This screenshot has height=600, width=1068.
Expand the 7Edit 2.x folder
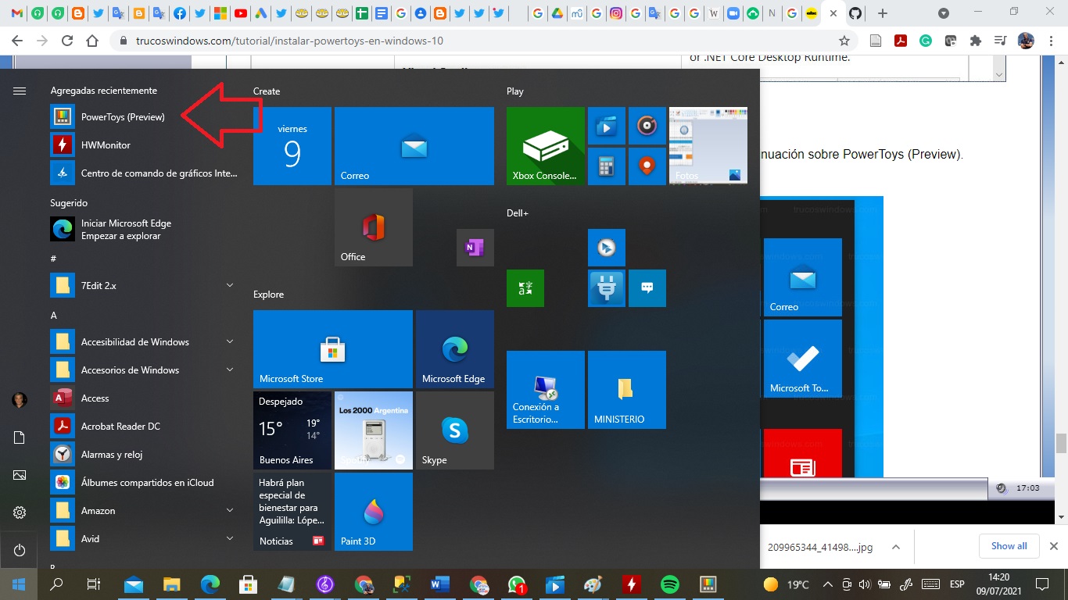pos(229,286)
